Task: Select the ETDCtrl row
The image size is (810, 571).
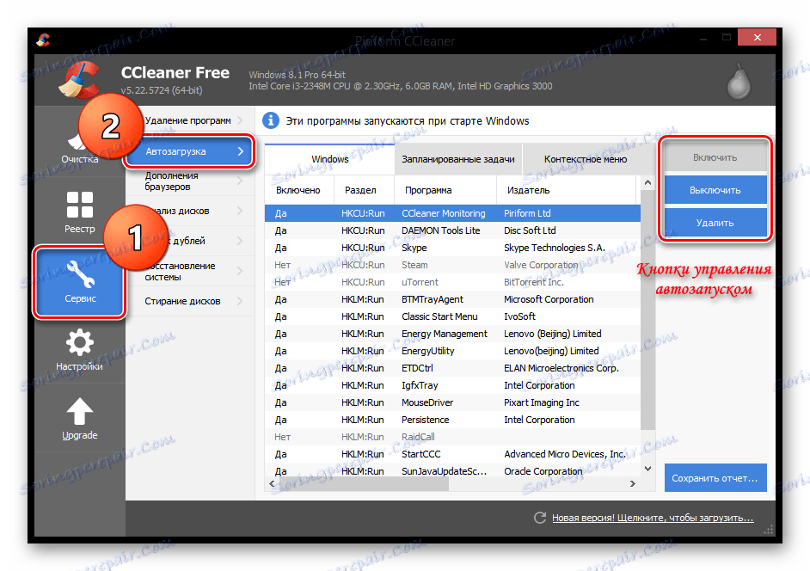Action: [x=452, y=368]
